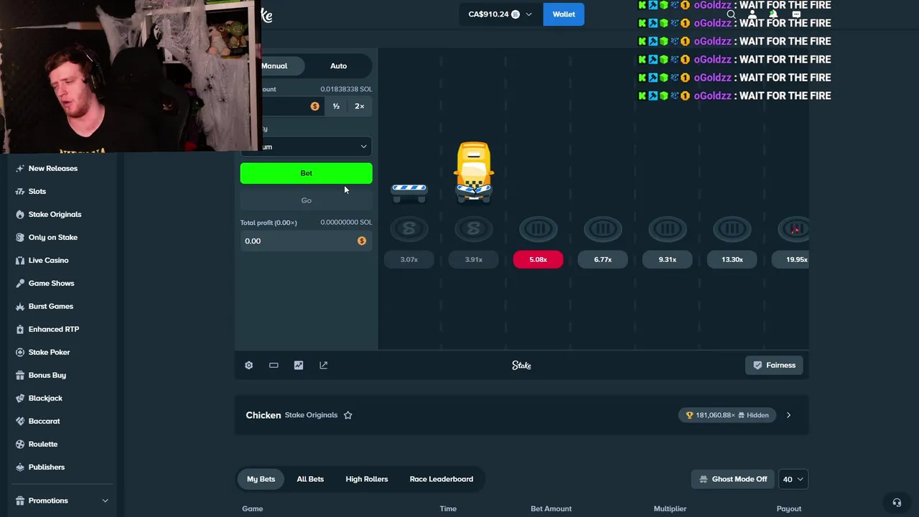Click the green Bet button
The height and width of the screenshot is (517, 919).
tap(306, 173)
